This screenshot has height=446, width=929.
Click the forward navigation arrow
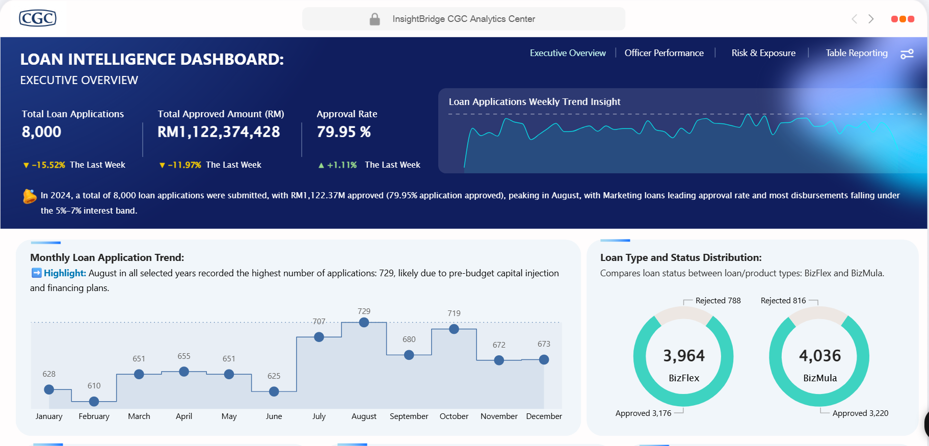pyautogui.click(x=871, y=19)
